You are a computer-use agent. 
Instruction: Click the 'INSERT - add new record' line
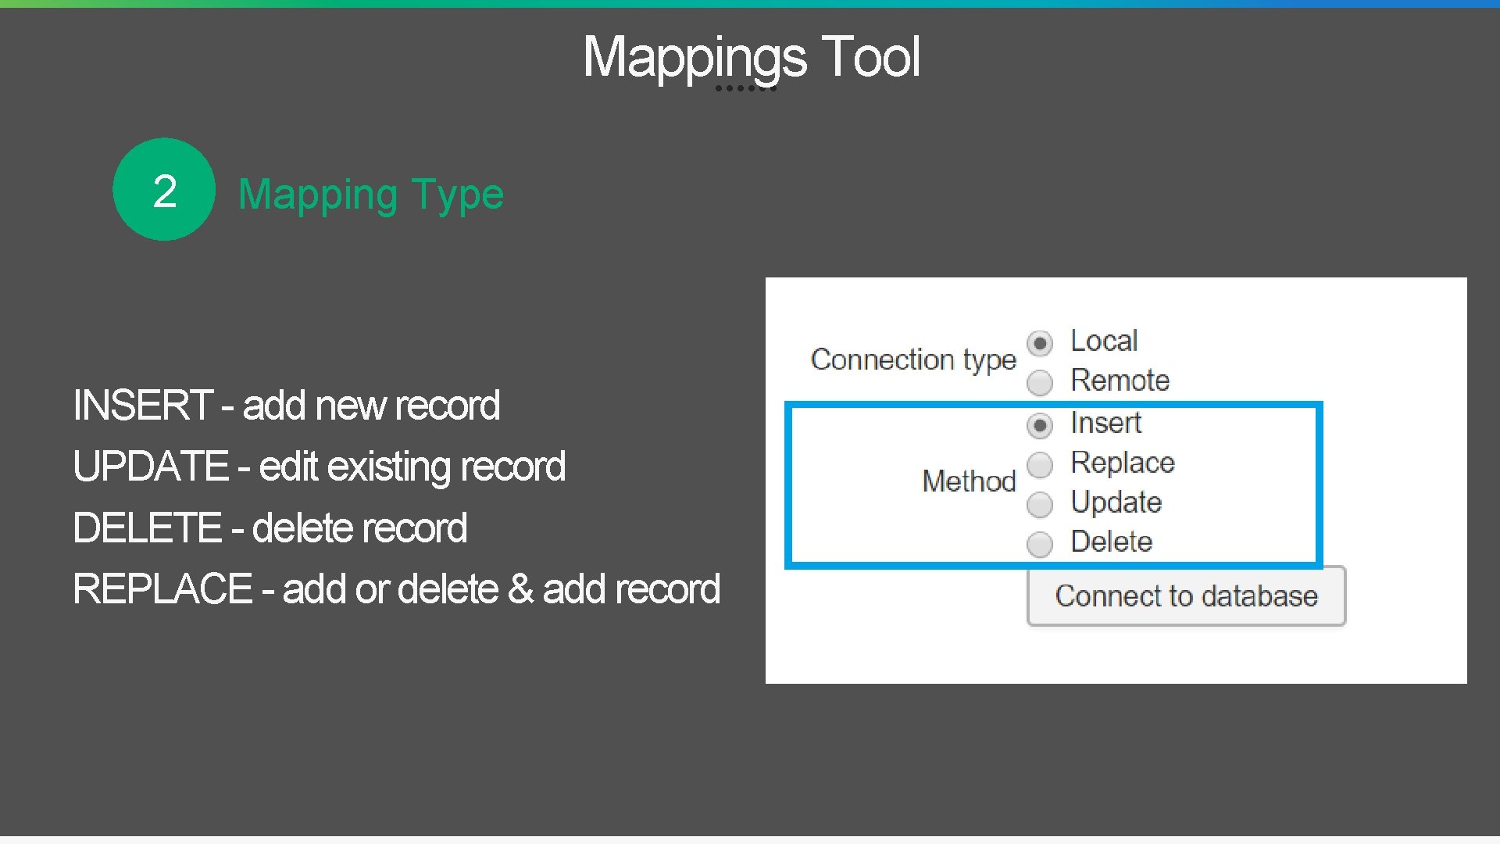(287, 406)
